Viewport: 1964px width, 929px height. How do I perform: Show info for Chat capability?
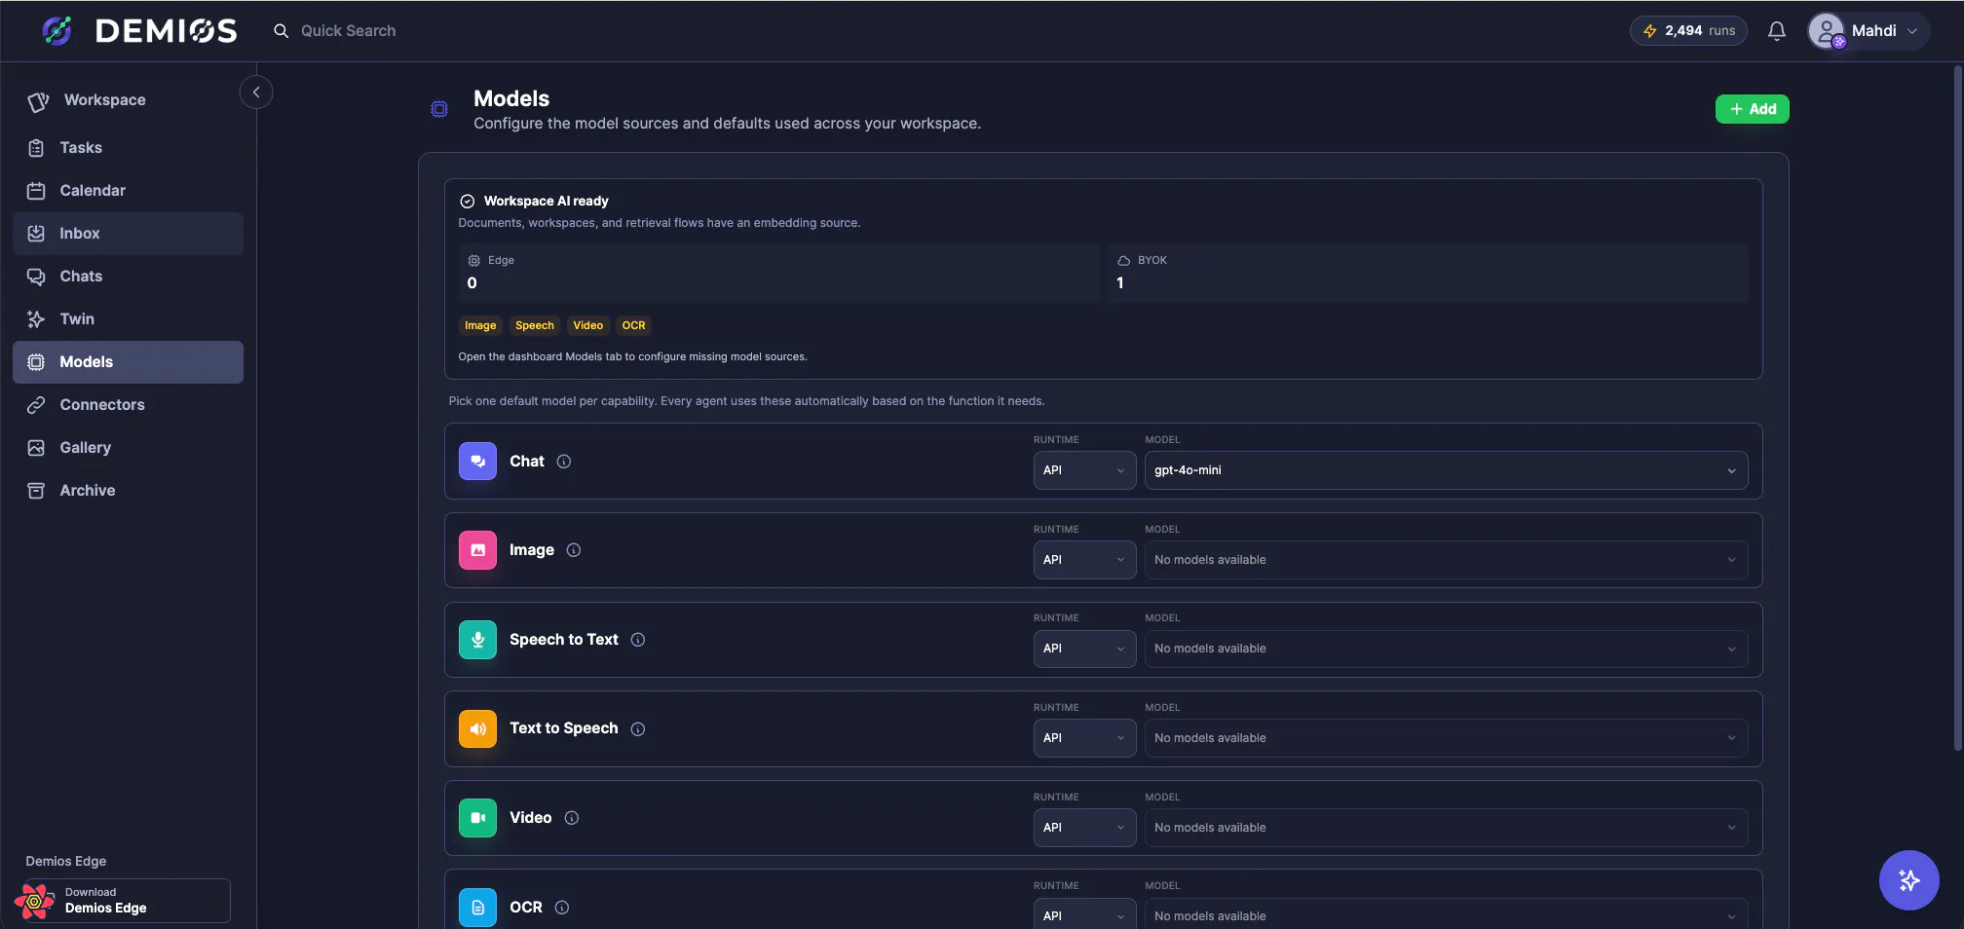(x=563, y=462)
